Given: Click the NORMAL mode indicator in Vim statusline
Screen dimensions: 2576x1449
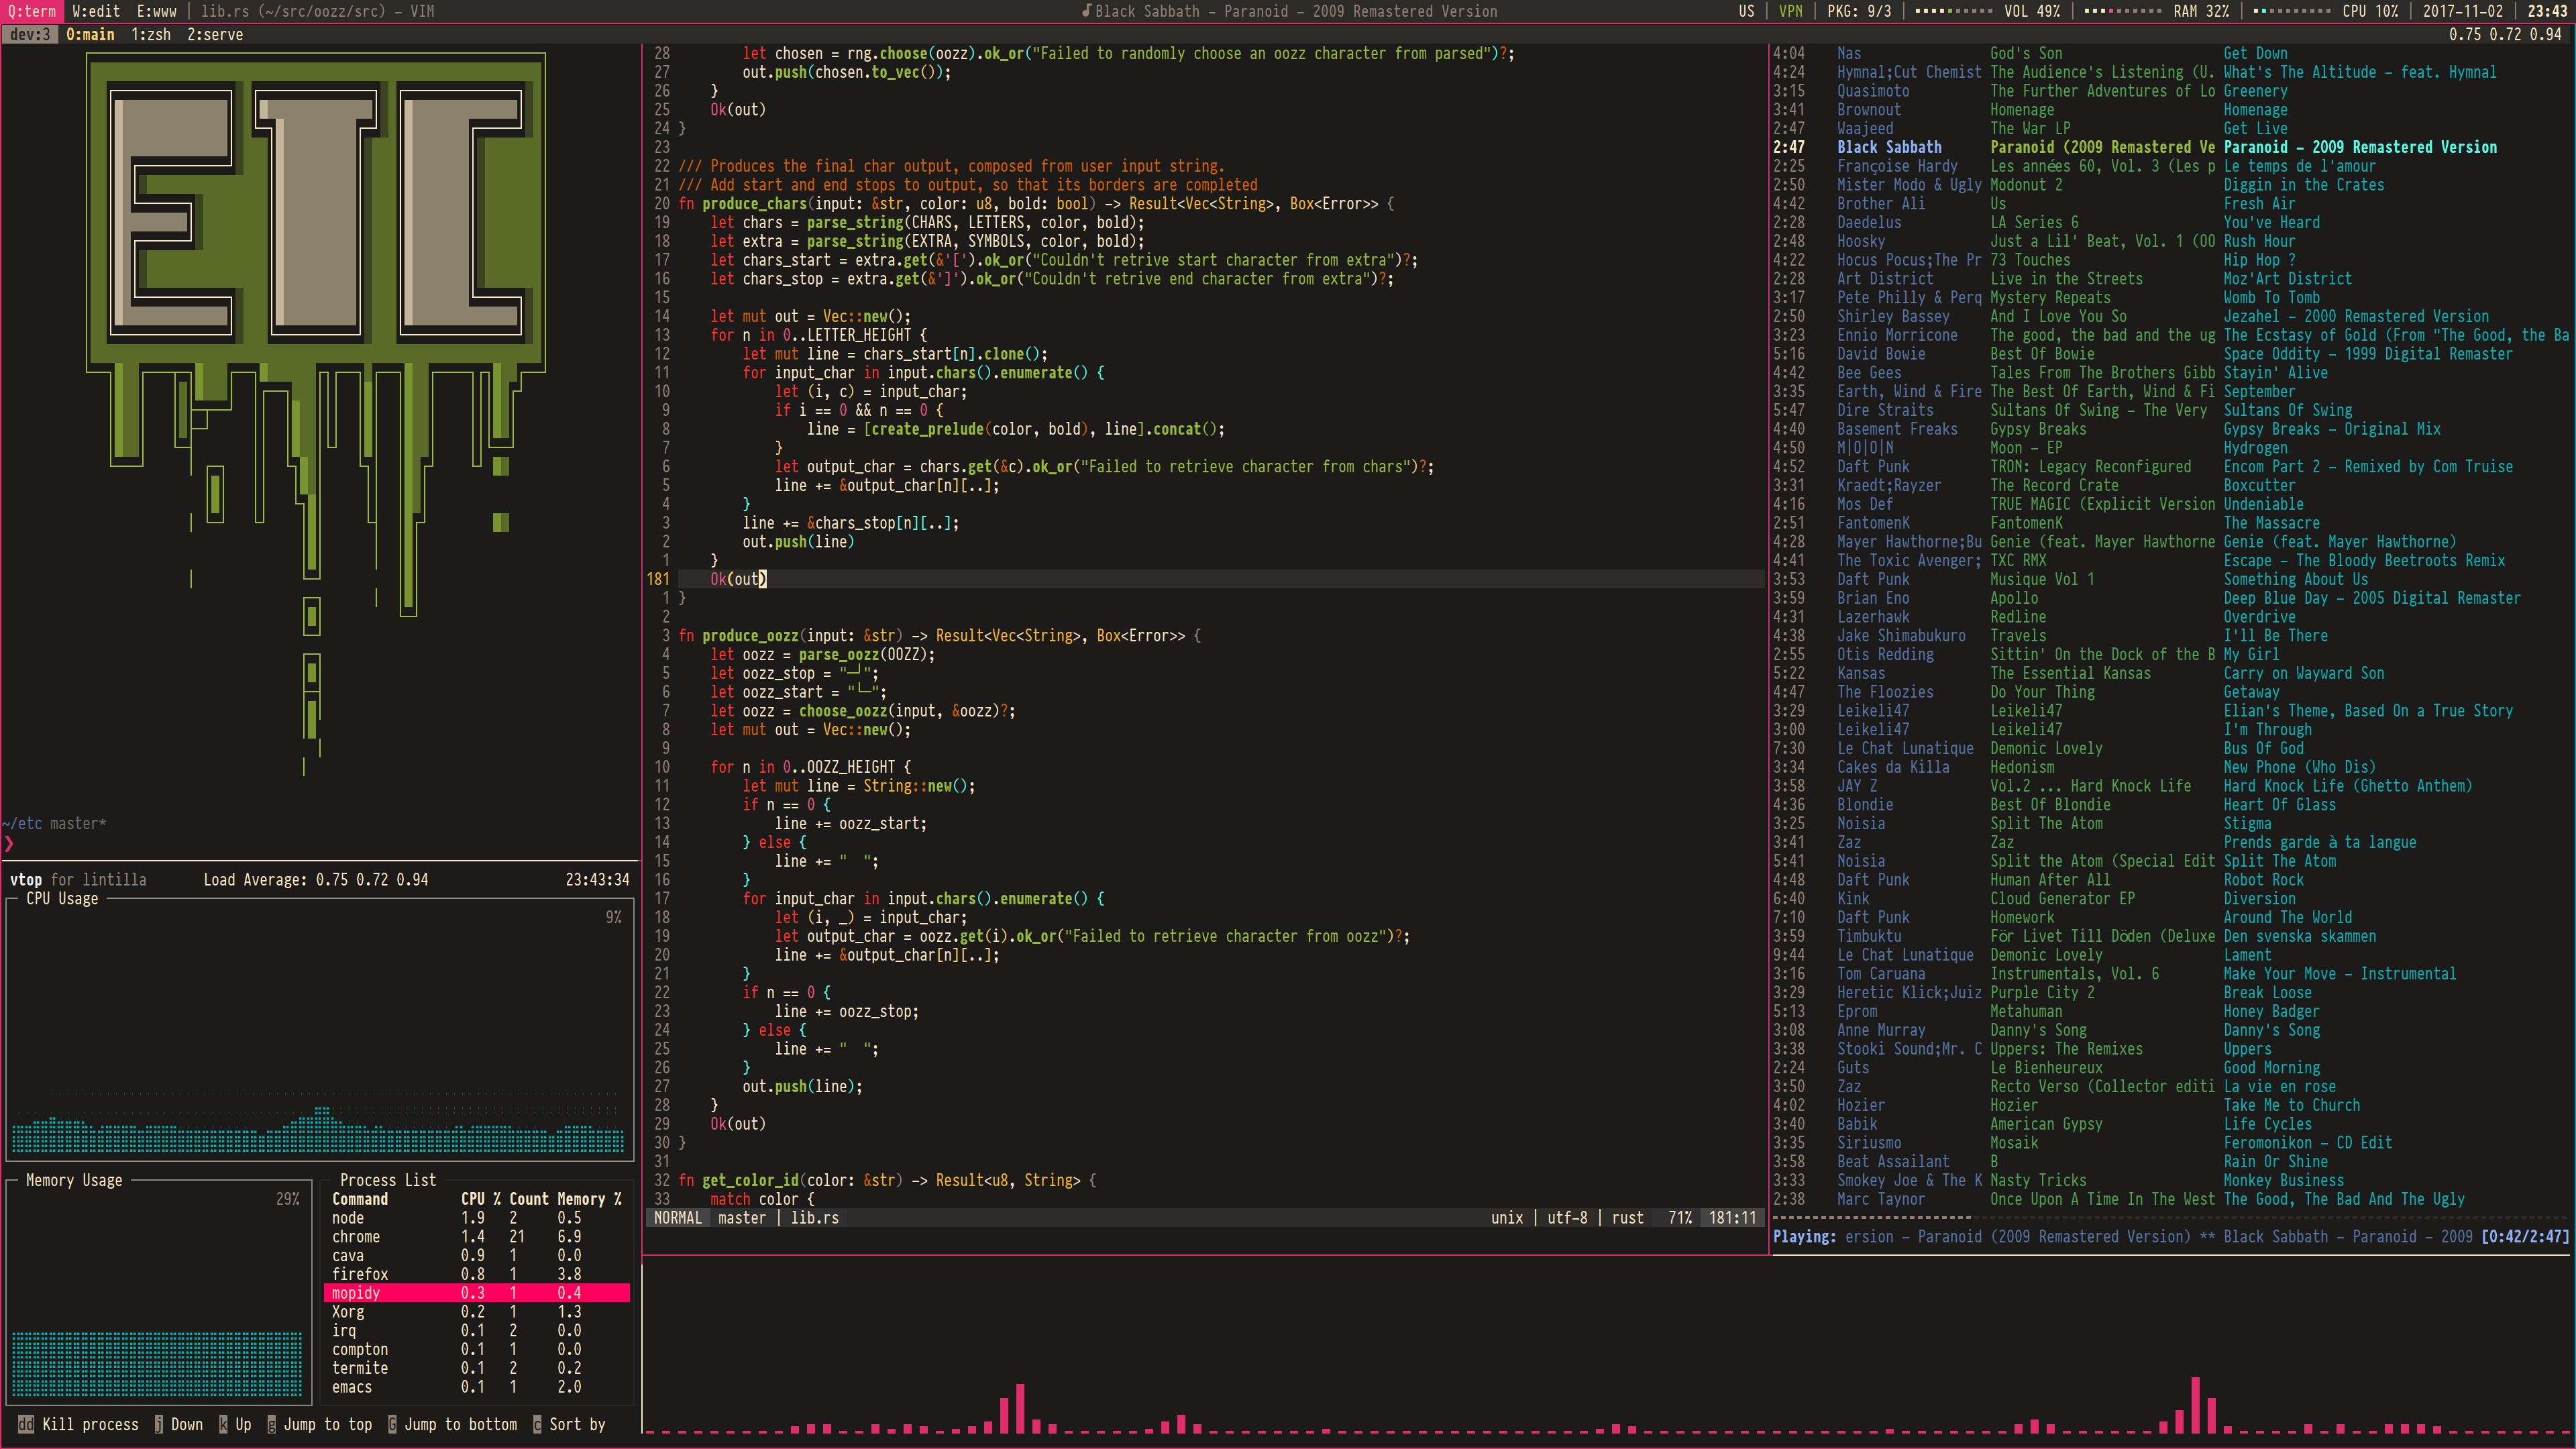Looking at the screenshot, I should coord(678,1217).
